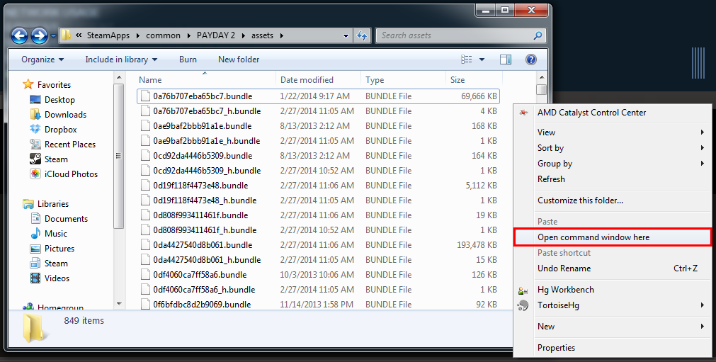The height and width of the screenshot is (362, 716).
Task: Click the file icon of 0d808f993411461f.bundle
Action: [x=146, y=215]
